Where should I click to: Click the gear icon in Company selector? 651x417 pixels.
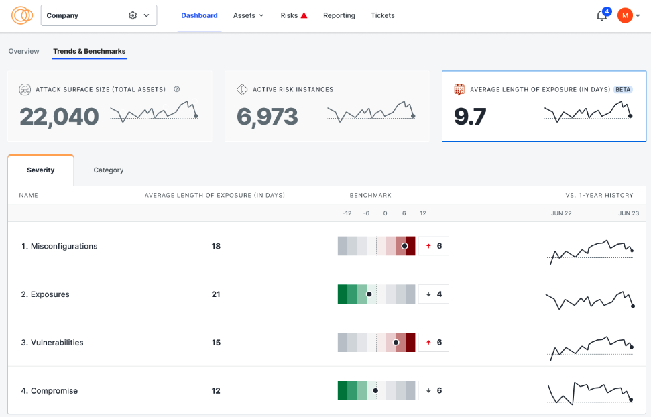(133, 15)
